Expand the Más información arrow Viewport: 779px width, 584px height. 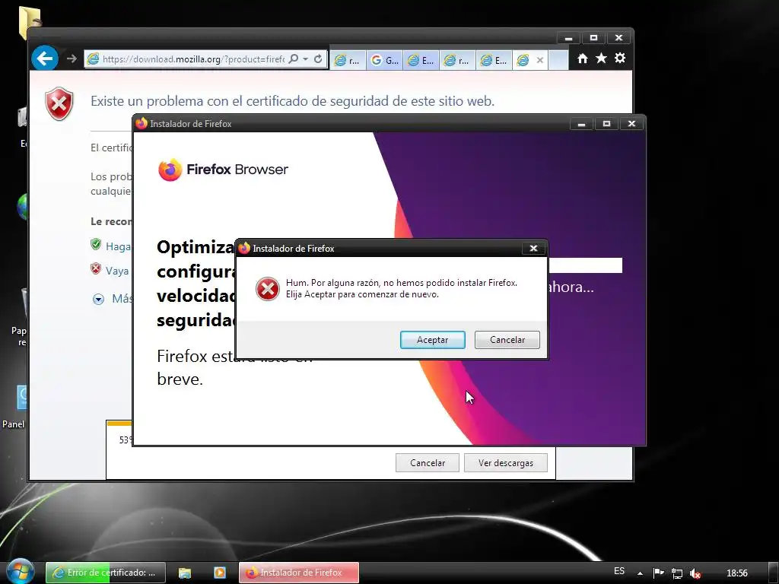pyautogui.click(x=98, y=299)
